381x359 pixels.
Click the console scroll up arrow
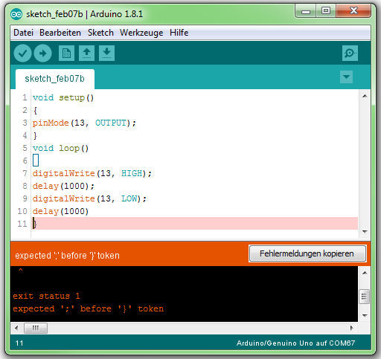pos(365,273)
